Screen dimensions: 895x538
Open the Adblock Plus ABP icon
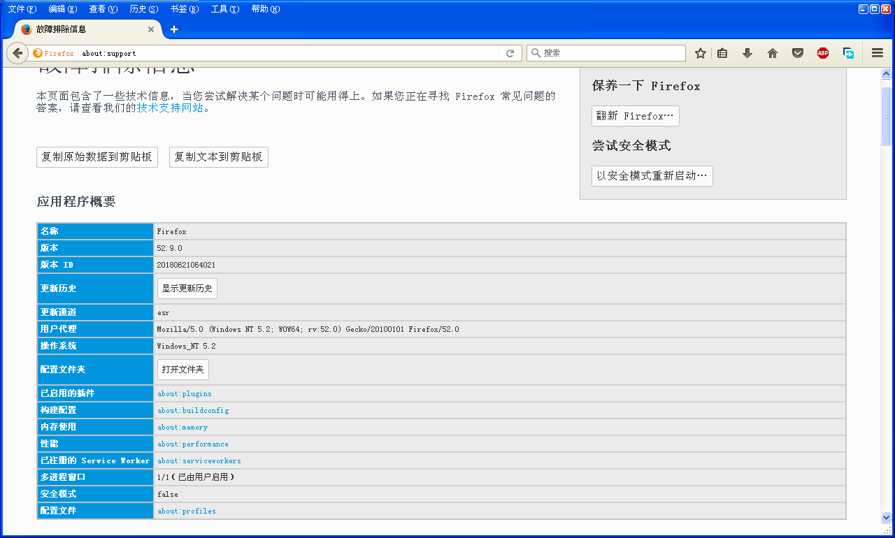[823, 53]
